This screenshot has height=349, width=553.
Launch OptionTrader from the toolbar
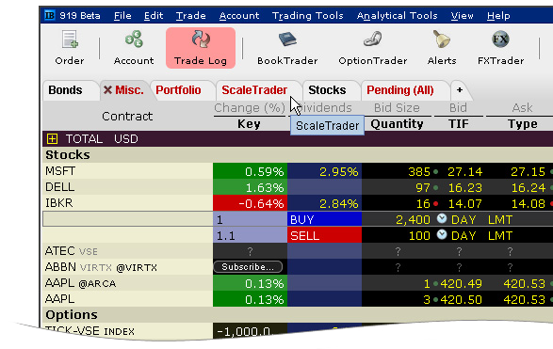point(373,48)
